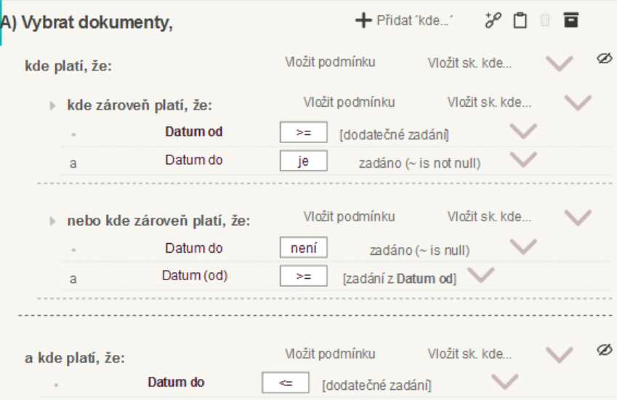
Task: Click the plus icon for Přidat 'kde...'
Action: [x=363, y=21]
